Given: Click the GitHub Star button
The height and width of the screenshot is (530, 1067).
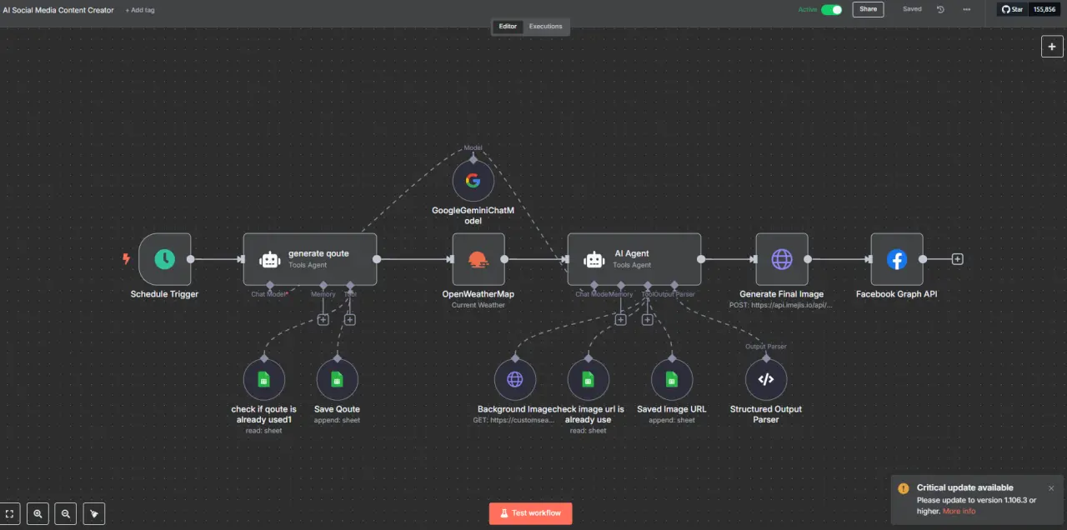Looking at the screenshot, I should click(1012, 9).
